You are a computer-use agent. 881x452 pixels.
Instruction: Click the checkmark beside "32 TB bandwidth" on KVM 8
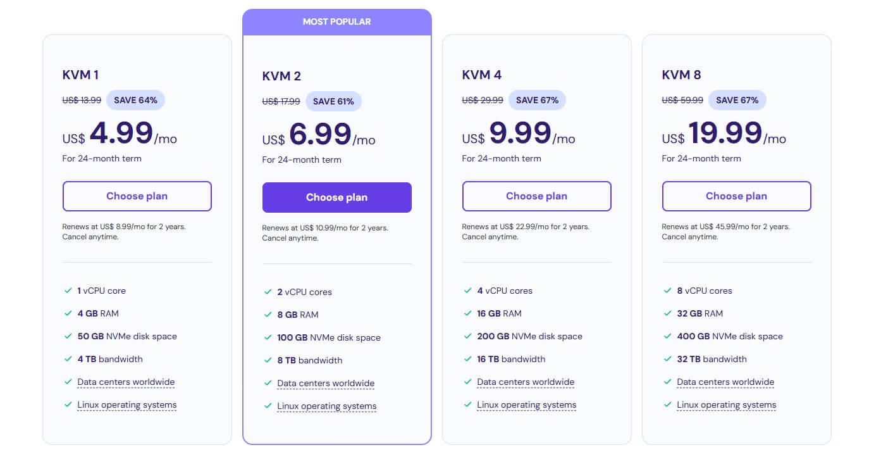click(x=668, y=358)
